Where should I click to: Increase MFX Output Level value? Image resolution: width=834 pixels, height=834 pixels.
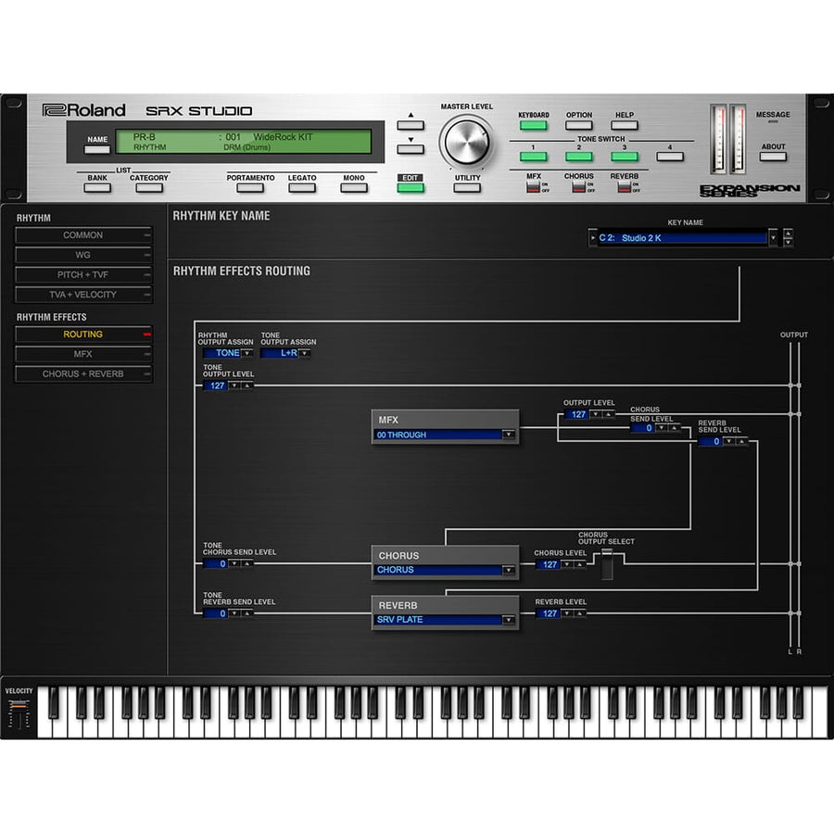(609, 414)
